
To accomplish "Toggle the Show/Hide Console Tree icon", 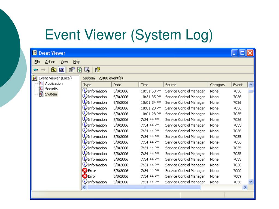I will click(x=62, y=70).
